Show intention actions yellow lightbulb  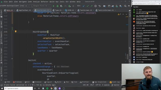(16, 31)
